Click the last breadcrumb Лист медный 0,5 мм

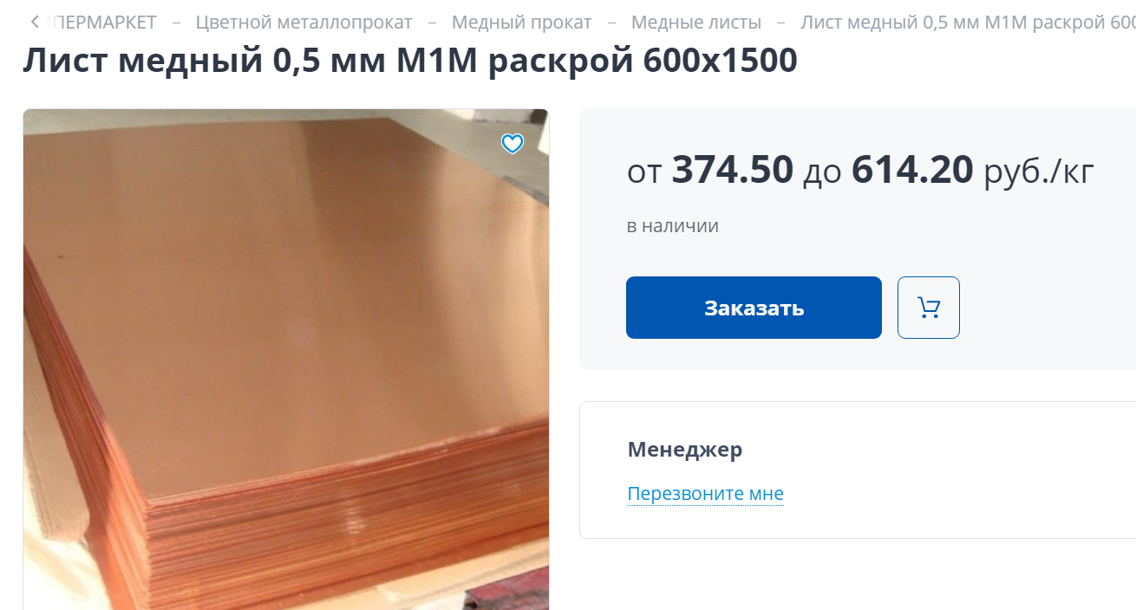(968, 23)
